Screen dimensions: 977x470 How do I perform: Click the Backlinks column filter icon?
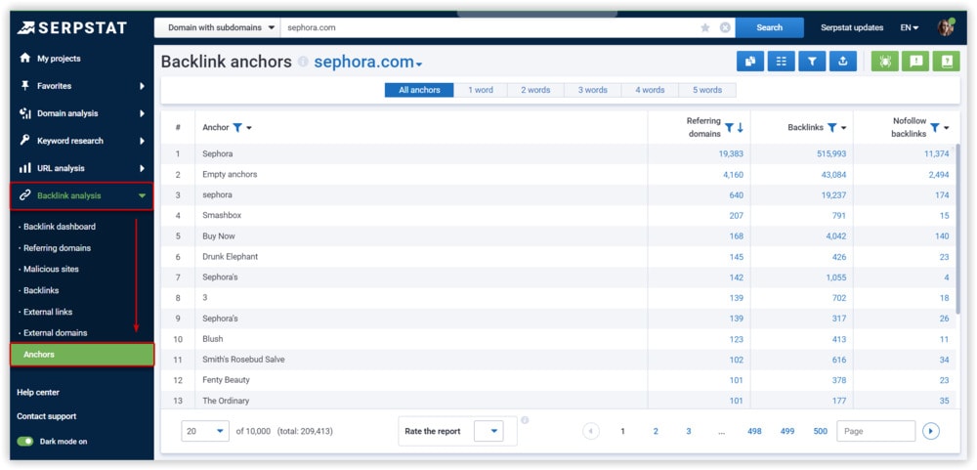[x=831, y=127]
